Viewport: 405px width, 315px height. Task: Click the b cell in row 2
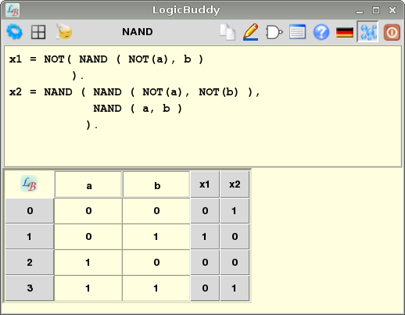coord(156,262)
